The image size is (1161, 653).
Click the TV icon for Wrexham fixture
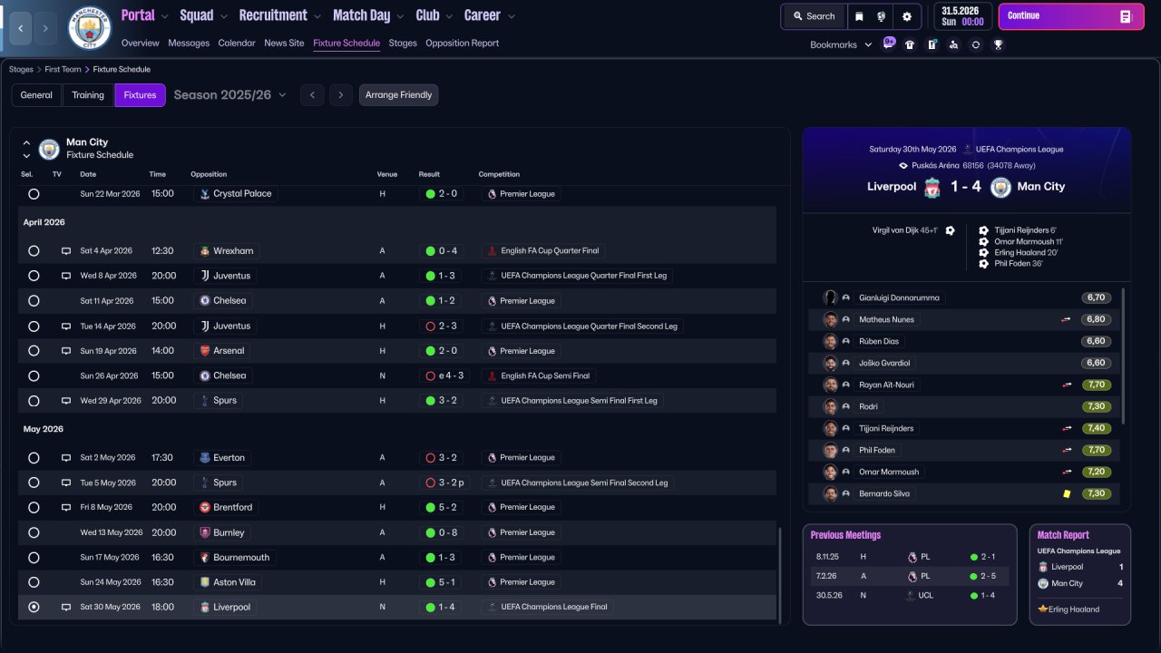pyautogui.click(x=66, y=251)
